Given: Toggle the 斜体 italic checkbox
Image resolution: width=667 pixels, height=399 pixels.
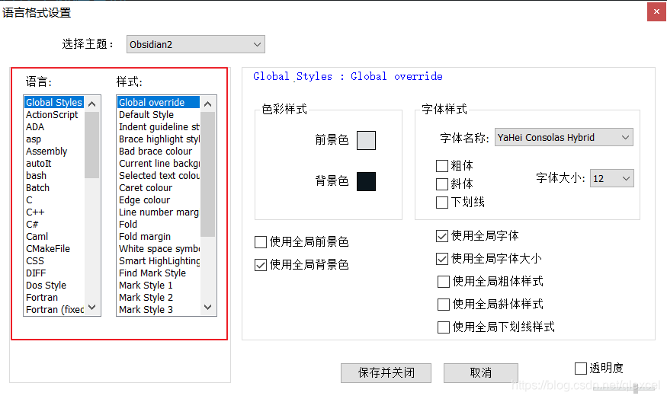Looking at the screenshot, I should click(x=442, y=184).
